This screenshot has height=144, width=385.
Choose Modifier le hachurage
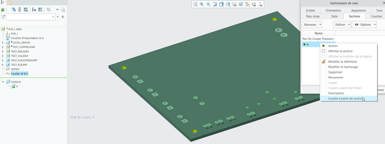tap(348, 67)
